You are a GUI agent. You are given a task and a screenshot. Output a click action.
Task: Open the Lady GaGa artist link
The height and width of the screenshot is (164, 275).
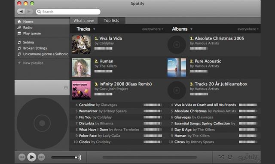click(111, 136)
